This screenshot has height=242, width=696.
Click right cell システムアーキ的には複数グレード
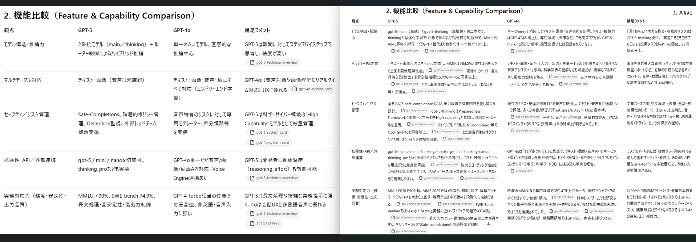659,161
